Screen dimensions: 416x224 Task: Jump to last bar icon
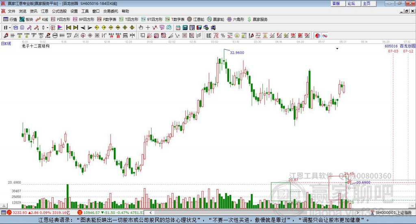pyautogui.click(x=76, y=28)
